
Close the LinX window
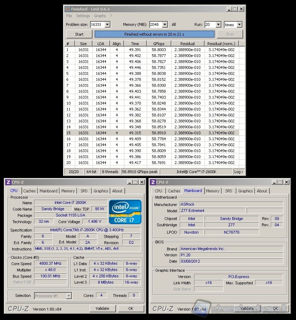click(x=241, y=9)
